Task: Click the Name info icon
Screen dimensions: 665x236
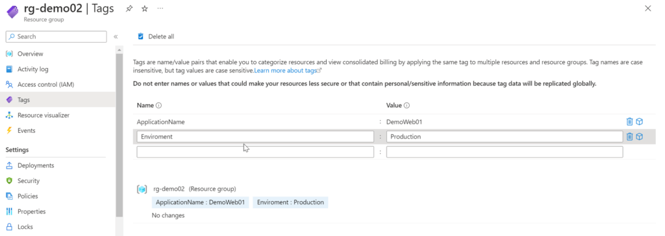Action: (159, 106)
